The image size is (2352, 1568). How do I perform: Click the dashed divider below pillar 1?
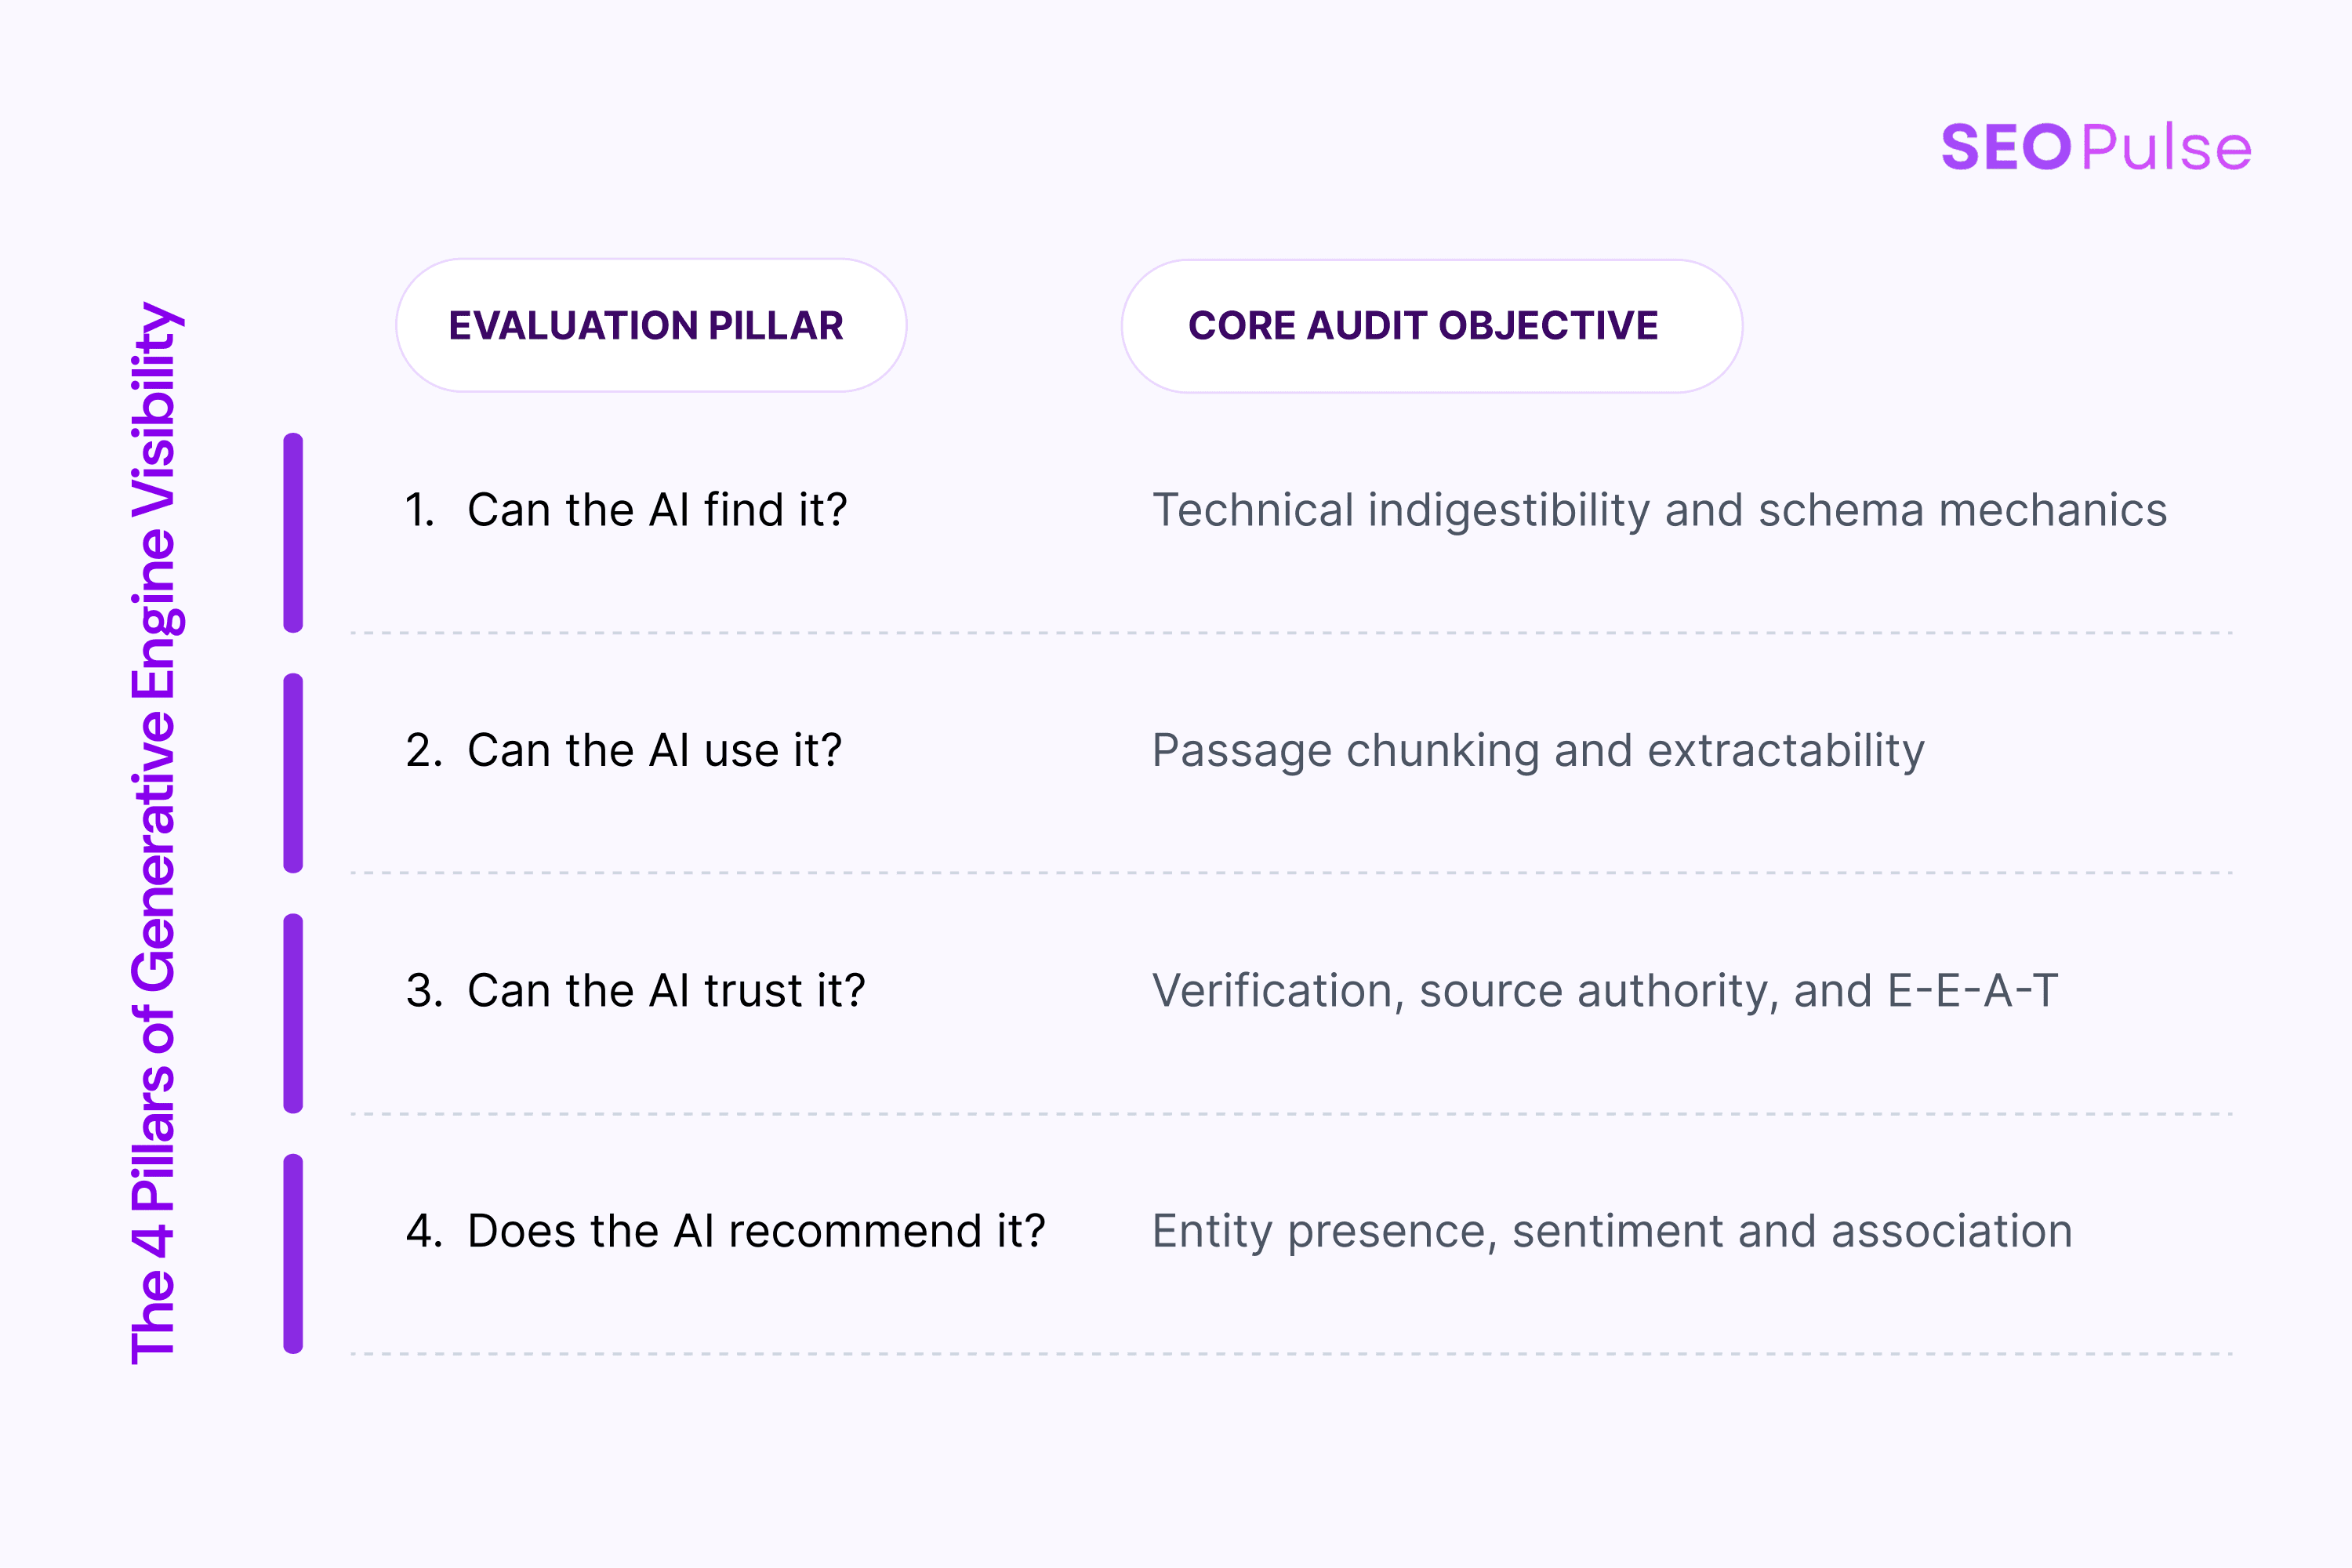1292,633
